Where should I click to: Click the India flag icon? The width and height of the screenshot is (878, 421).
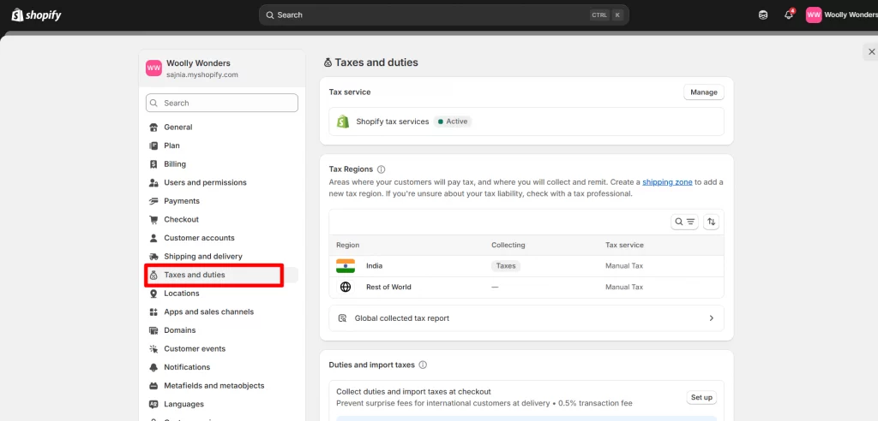pyautogui.click(x=346, y=266)
